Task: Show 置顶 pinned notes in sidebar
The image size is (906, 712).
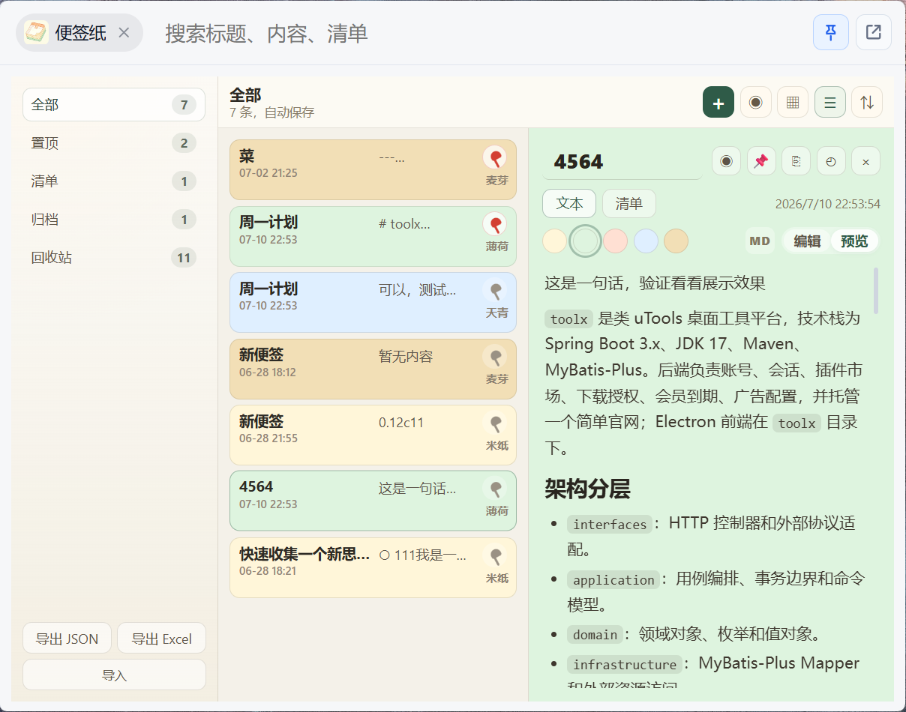Action: coord(114,142)
